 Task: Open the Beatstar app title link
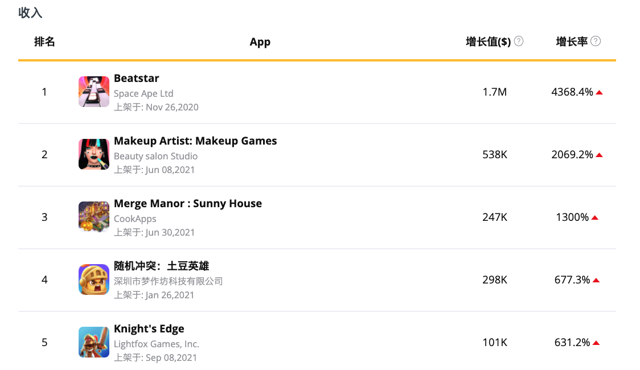pyautogui.click(x=136, y=79)
